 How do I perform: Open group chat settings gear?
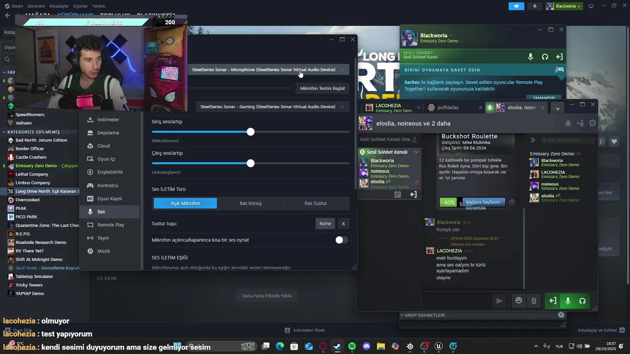click(x=593, y=123)
